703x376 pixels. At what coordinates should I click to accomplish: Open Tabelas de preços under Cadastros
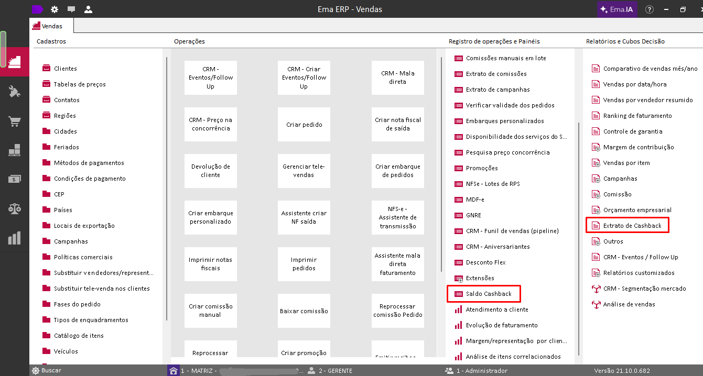[80, 84]
